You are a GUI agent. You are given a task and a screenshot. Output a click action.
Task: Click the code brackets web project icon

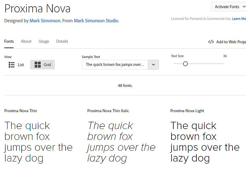(211, 42)
